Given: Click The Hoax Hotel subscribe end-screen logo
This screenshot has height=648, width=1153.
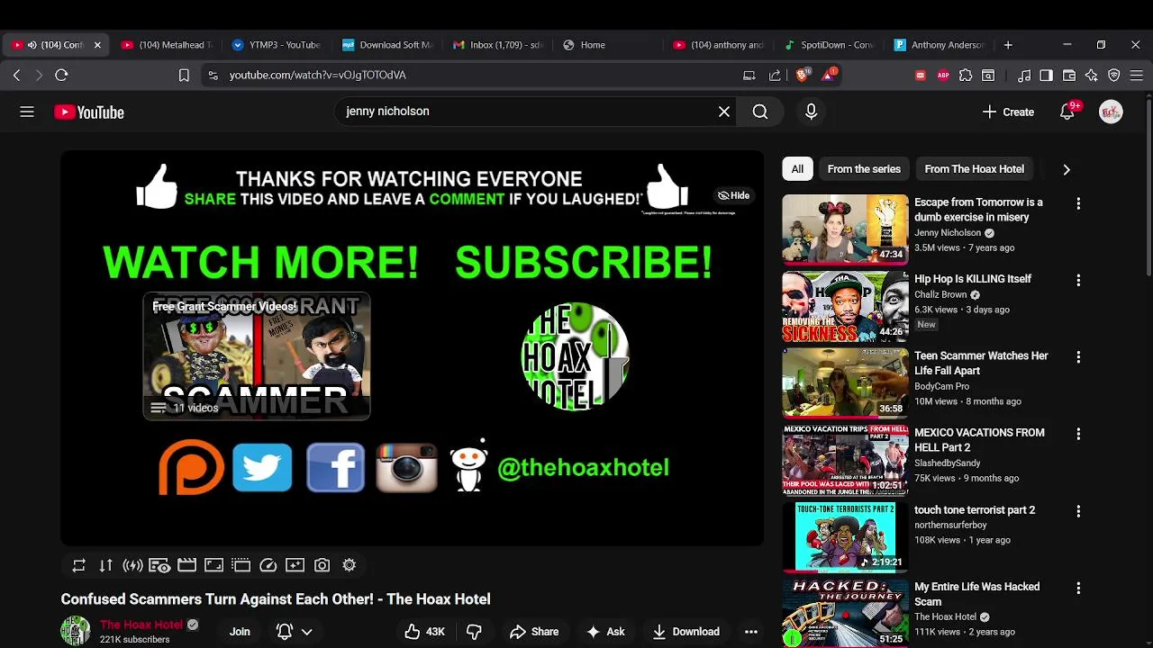Looking at the screenshot, I should pos(575,356).
